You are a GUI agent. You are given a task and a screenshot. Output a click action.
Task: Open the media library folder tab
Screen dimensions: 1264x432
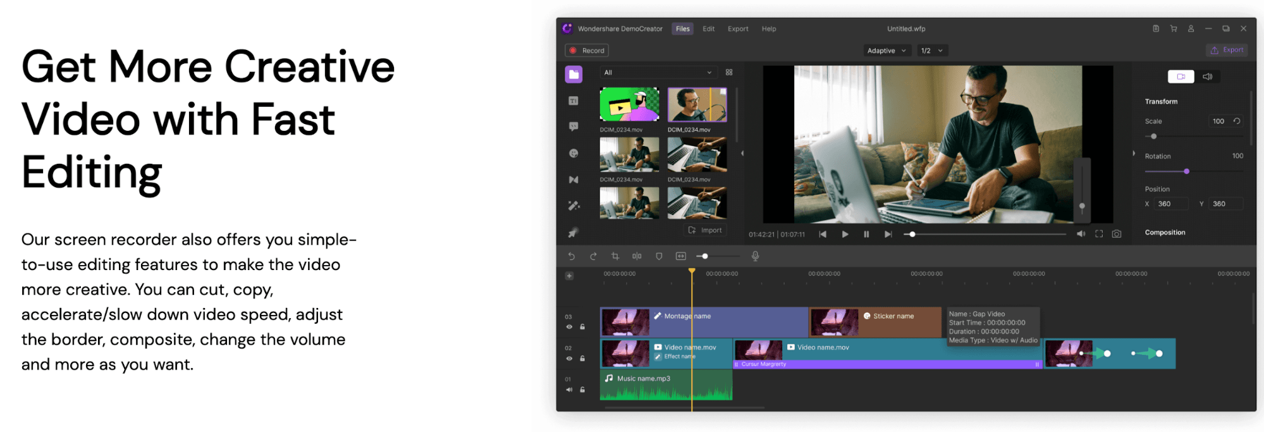[x=574, y=75]
